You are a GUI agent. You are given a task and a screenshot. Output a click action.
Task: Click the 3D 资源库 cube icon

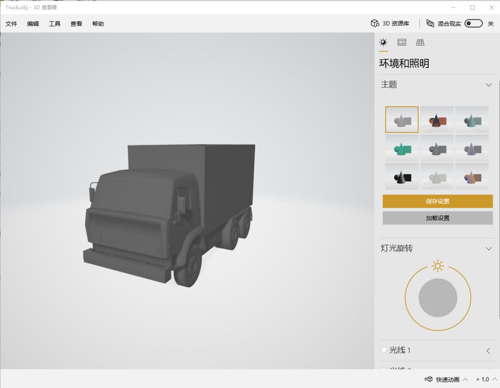(x=375, y=23)
